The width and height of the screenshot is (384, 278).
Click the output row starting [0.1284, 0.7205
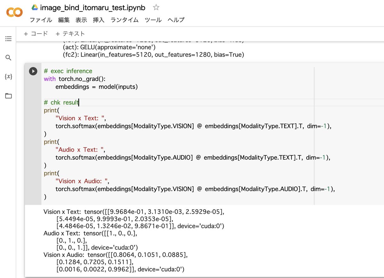[x=94, y=262]
